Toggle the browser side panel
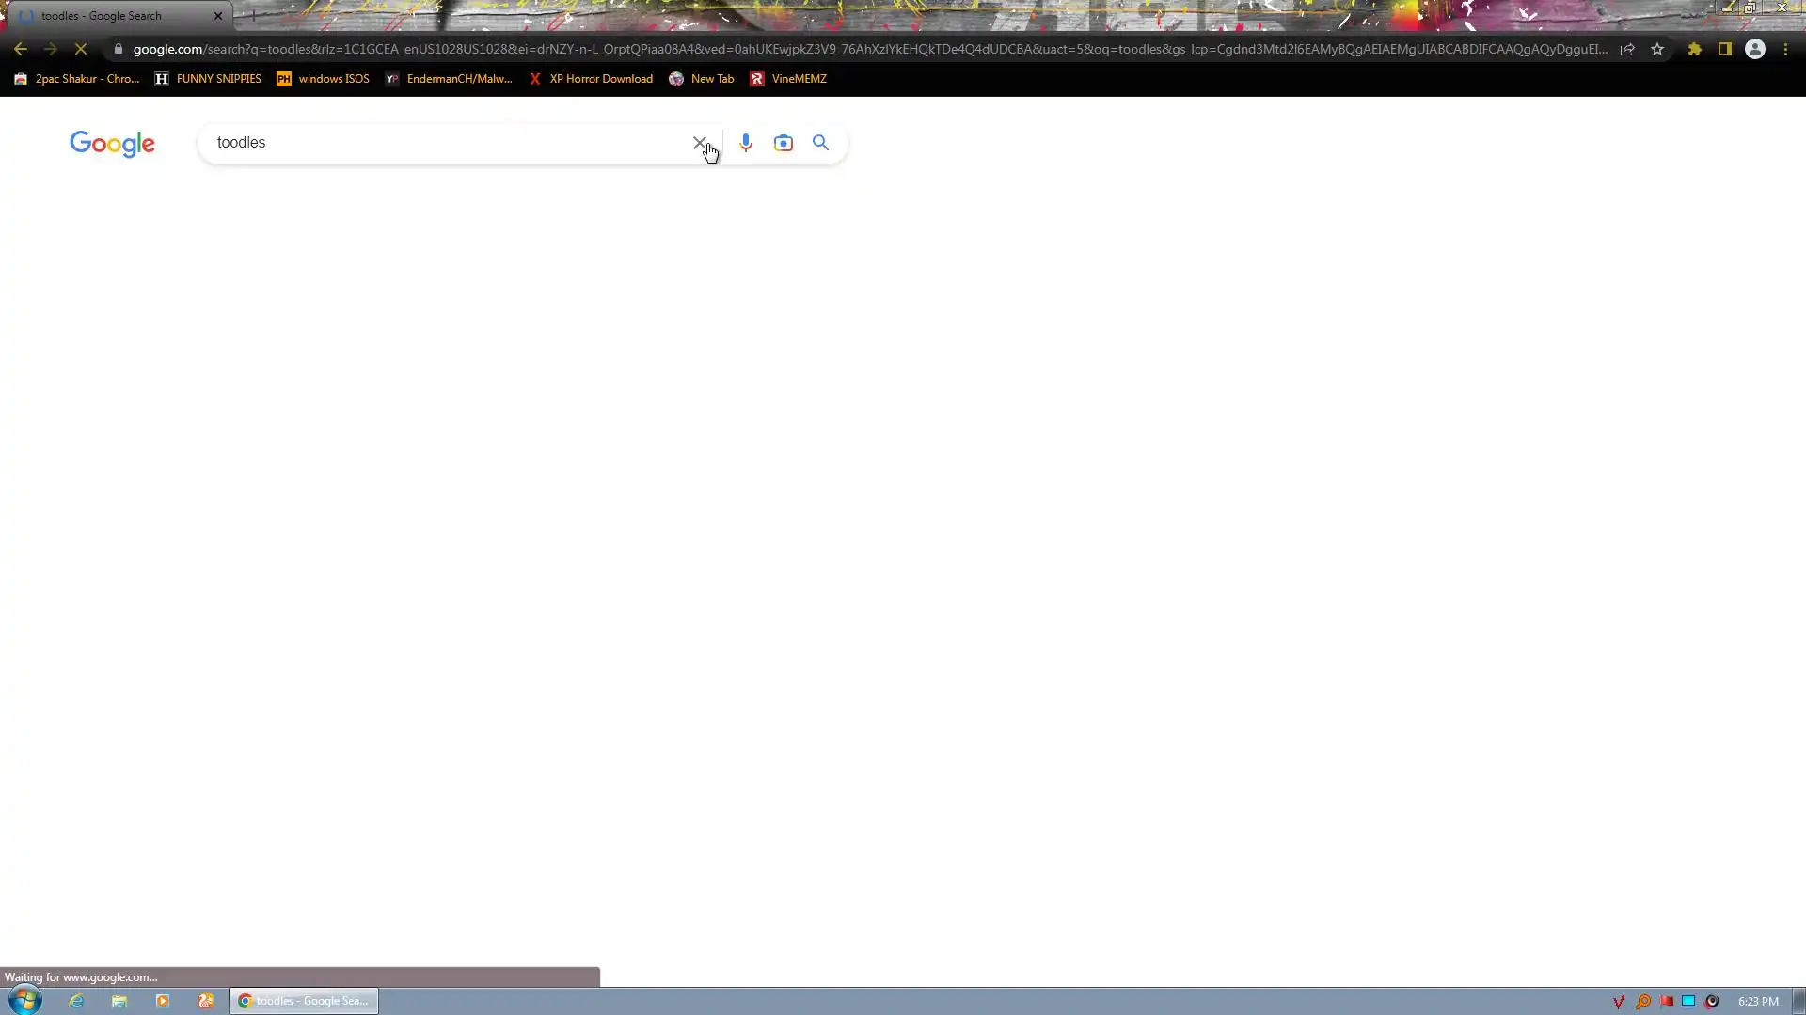The image size is (1806, 1015). pos(1725,49)
